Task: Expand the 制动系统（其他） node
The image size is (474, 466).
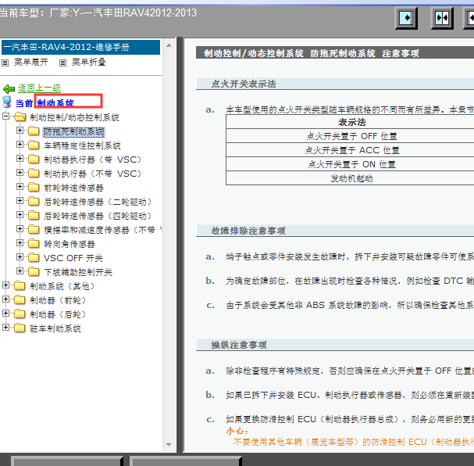Action: click(x=5, y=285)
